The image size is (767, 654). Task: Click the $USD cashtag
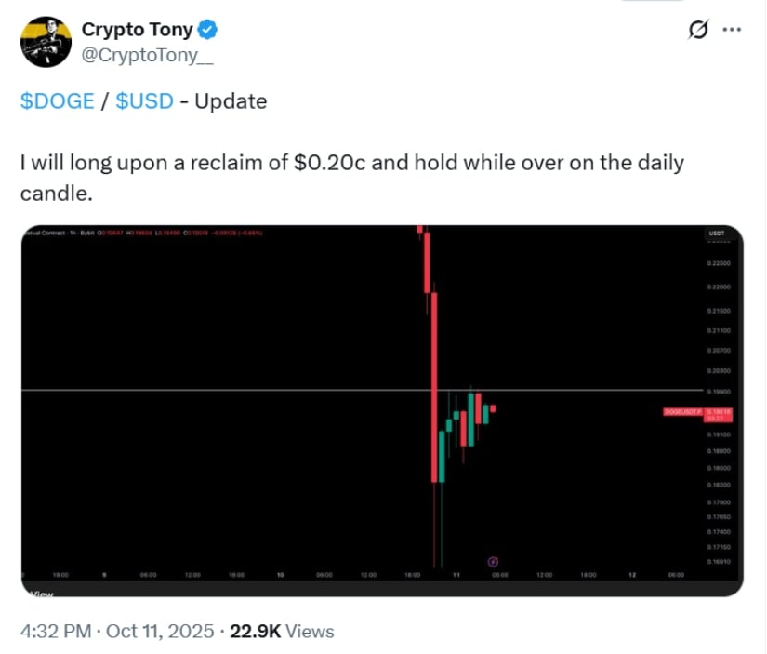point(145,101)
